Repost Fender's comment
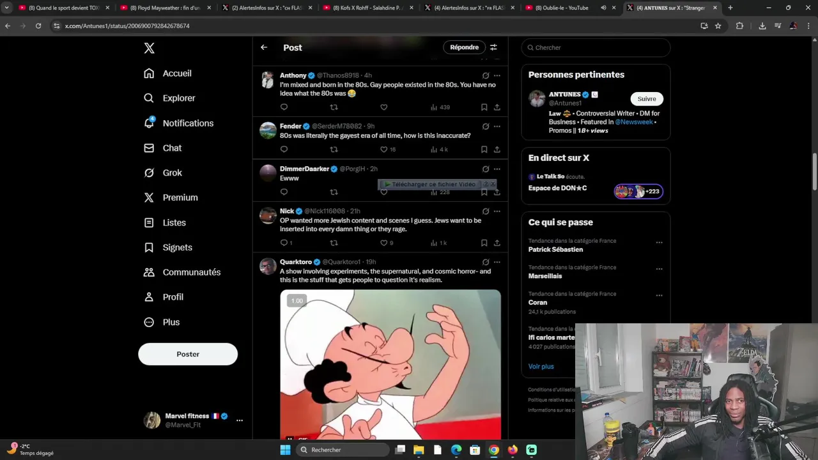The width and height of the screenshot is (818, 460). [334, 149]
